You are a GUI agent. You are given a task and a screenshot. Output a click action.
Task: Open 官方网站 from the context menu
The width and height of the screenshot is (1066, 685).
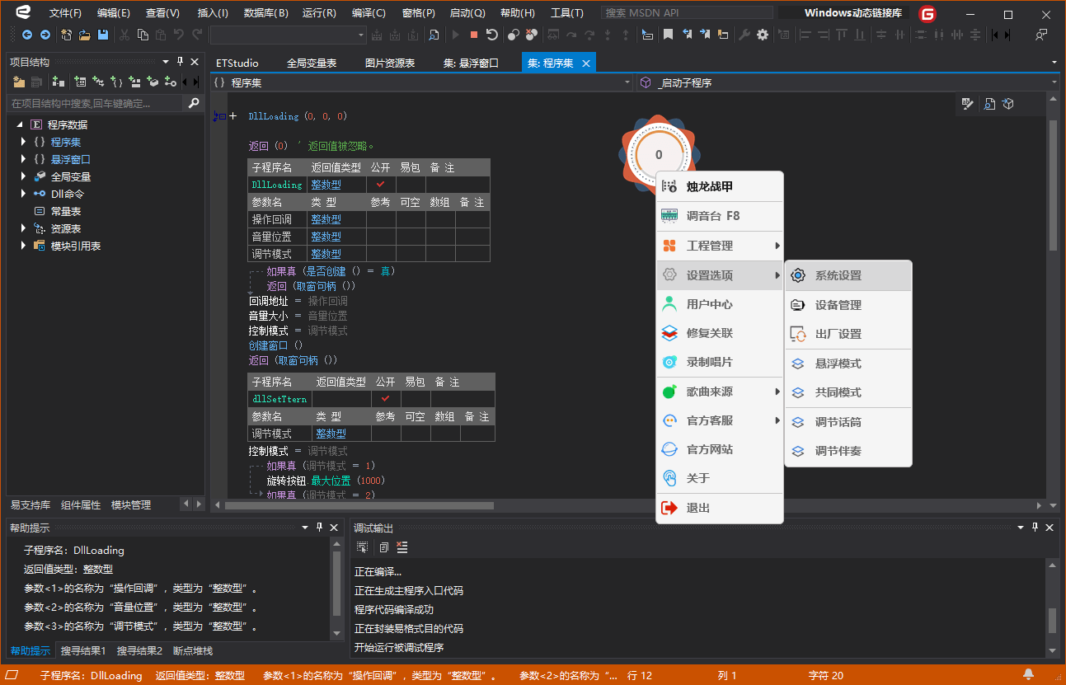[x=719, y=449]
